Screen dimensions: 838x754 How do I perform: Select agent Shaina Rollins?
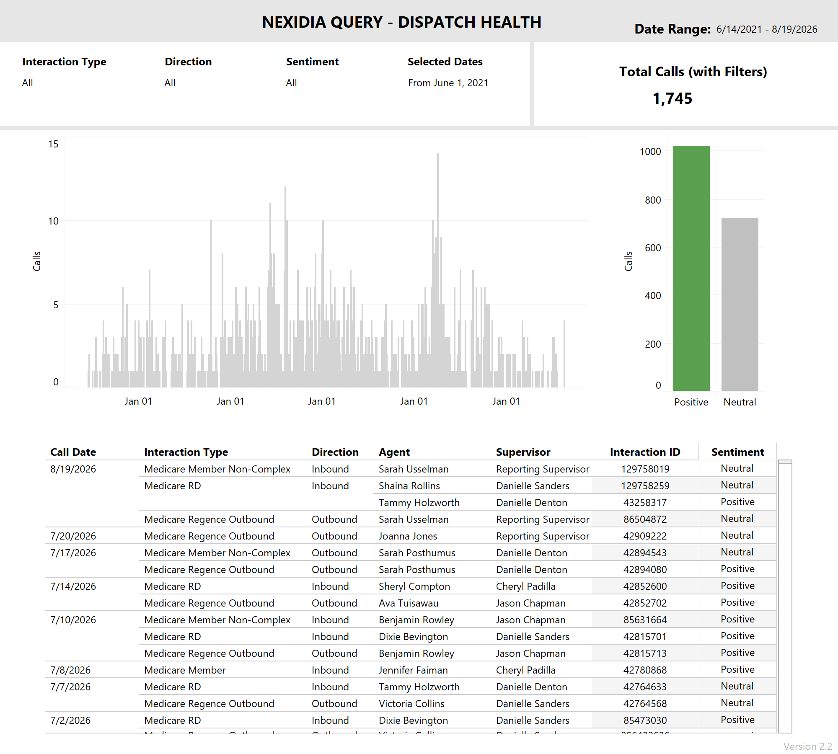click(409, 485)
